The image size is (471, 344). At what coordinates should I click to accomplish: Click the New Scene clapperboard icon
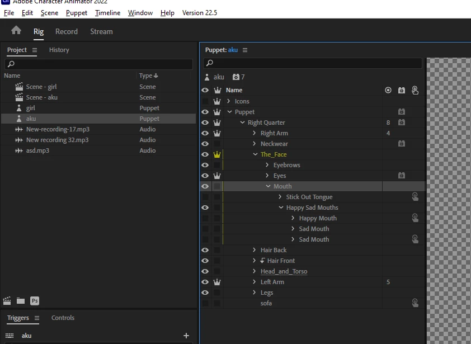7,301
